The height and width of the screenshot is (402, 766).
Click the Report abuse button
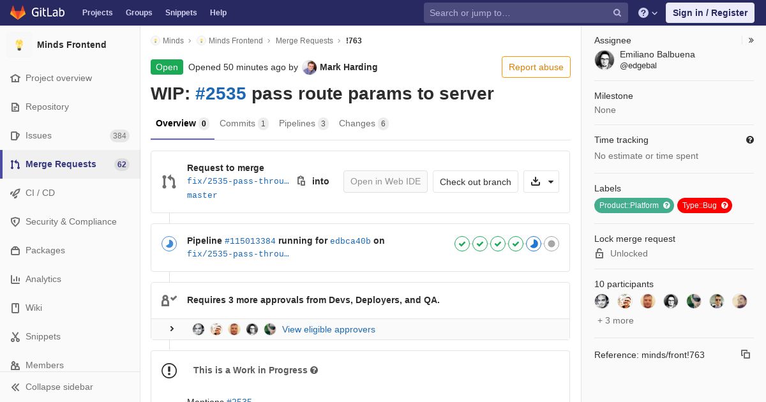[536, 67]
